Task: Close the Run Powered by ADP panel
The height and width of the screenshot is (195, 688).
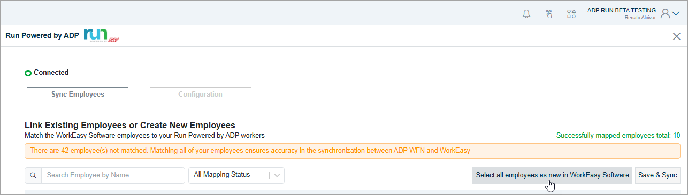Action: (x=676, y=36)
